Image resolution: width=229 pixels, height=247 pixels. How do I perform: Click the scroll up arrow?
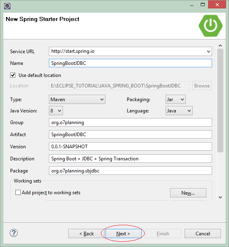tap(220, 46)
